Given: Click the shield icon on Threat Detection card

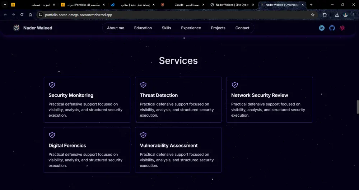Looking at the screenshot, I should [143, 85].
